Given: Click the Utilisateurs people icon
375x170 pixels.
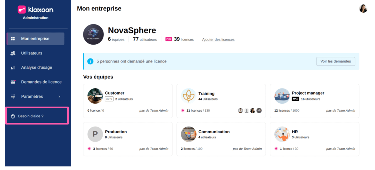Looking at the screenshot, I should click(13, 53).
